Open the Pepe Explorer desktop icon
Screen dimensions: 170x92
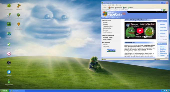click(x=9, y=7)
